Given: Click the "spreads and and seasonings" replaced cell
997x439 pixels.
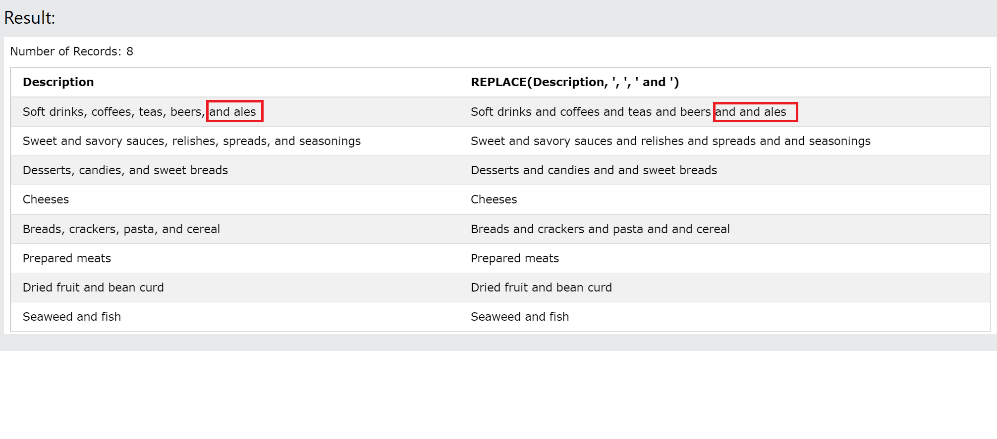Looking at the screenshot, I should pos(670,141).
